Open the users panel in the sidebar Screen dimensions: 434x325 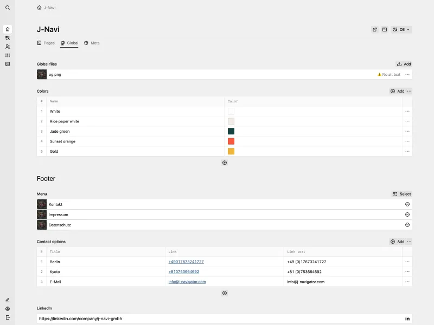[x=7, y=46]
